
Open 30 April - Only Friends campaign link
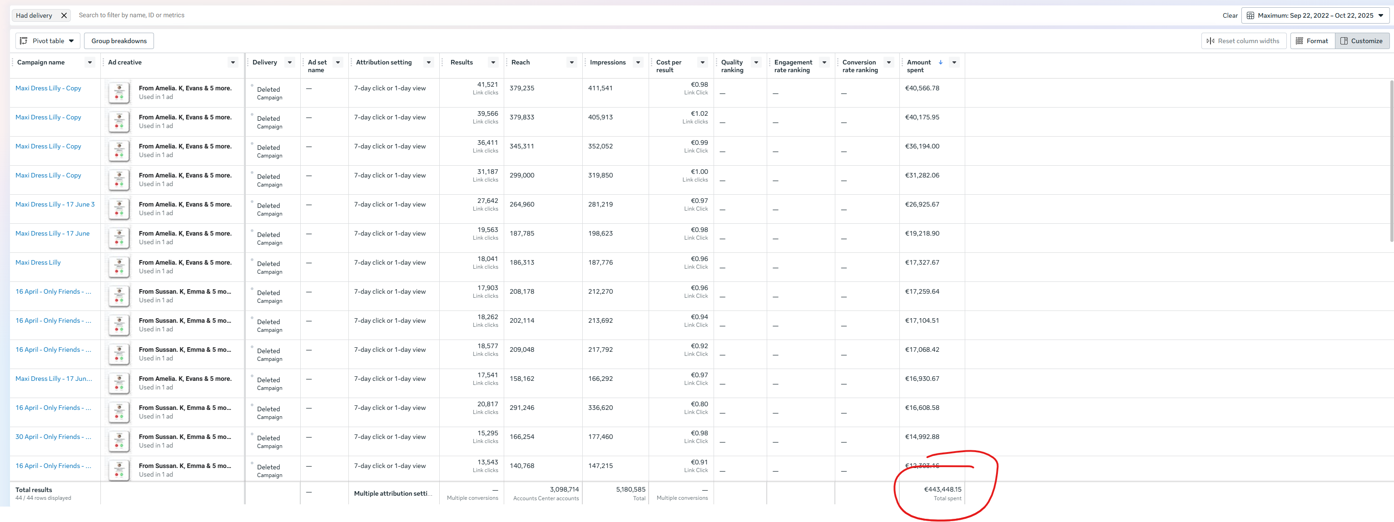(x=53, y=437)
